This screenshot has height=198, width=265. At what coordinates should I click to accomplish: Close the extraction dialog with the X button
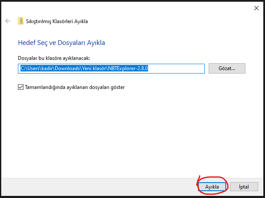tap(256, 8)
